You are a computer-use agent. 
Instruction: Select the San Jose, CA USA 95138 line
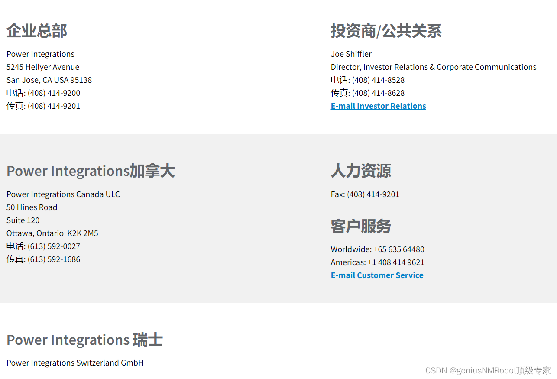pyautogui.click(x=49, y=80)
